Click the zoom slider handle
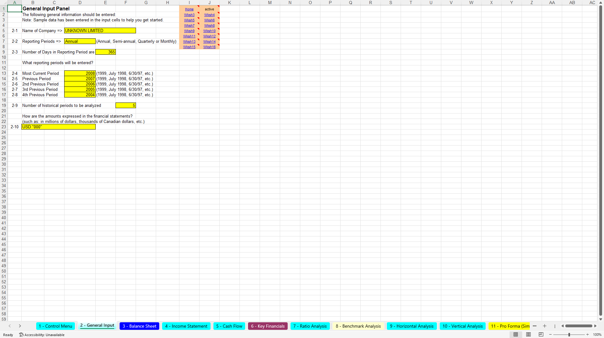 coord(569,335)
